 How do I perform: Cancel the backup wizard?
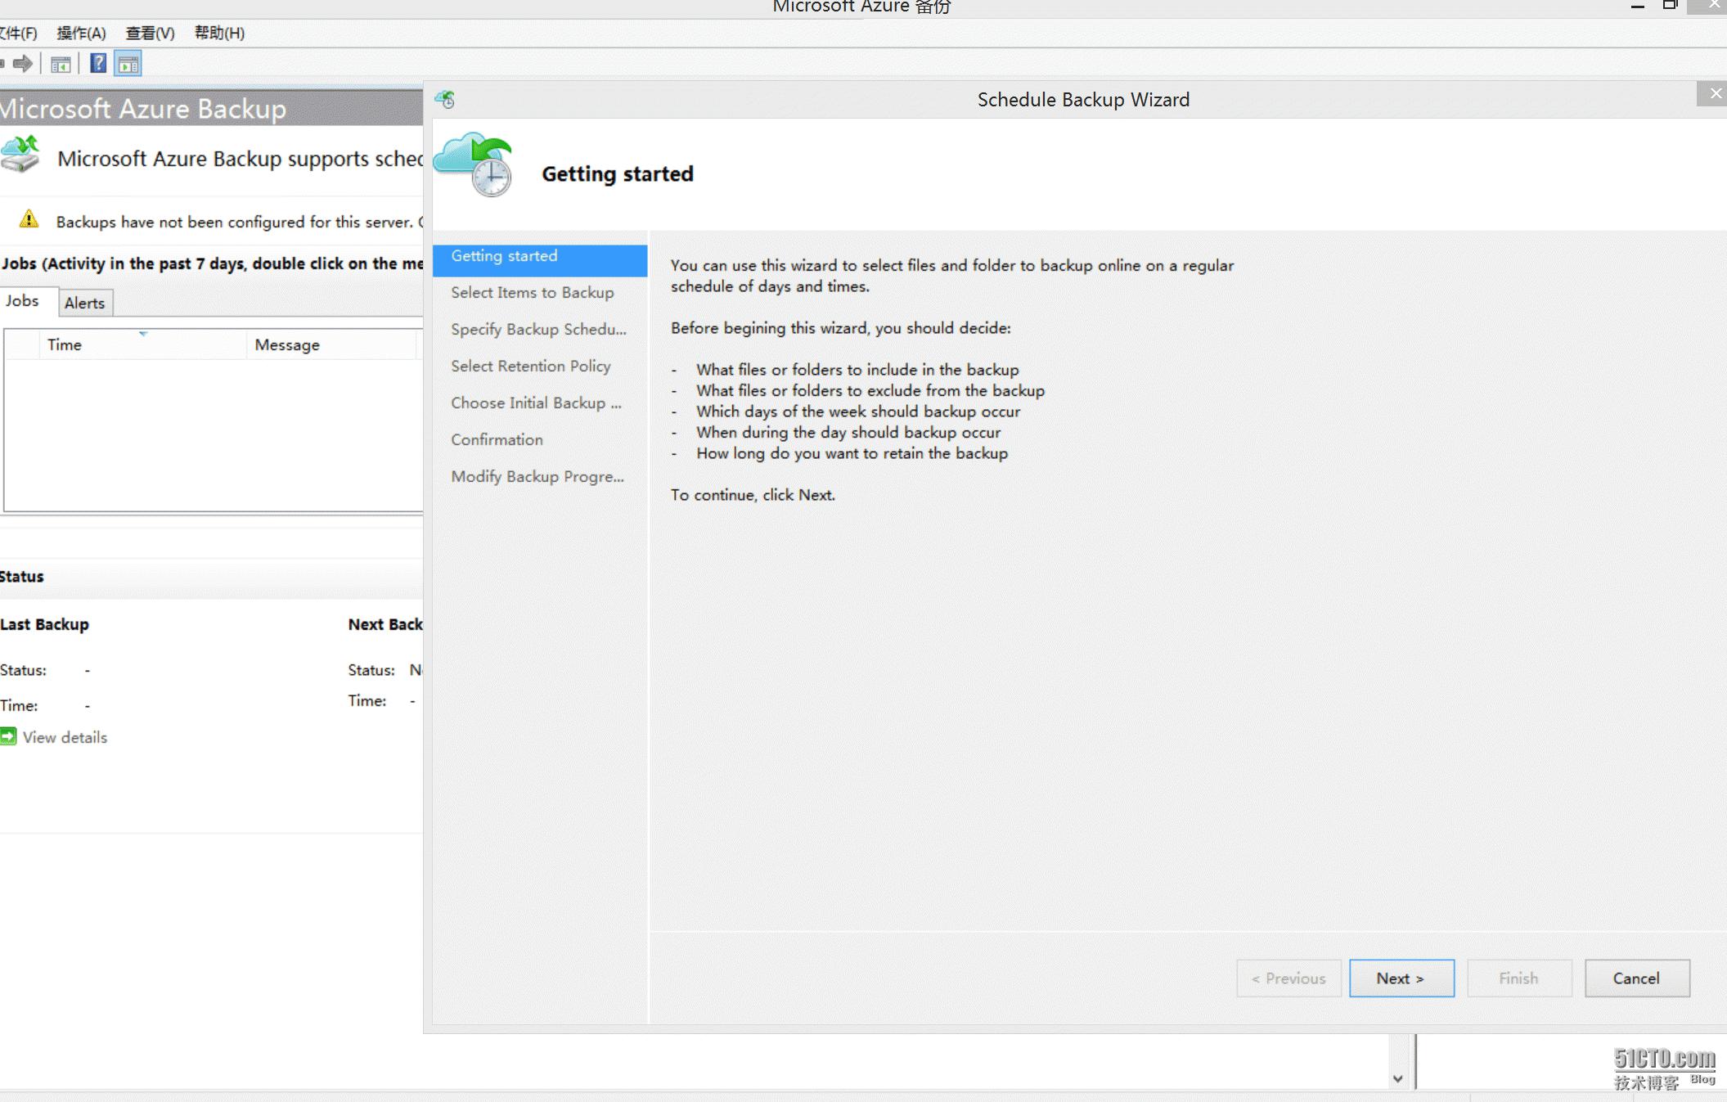click(1635, 978)
